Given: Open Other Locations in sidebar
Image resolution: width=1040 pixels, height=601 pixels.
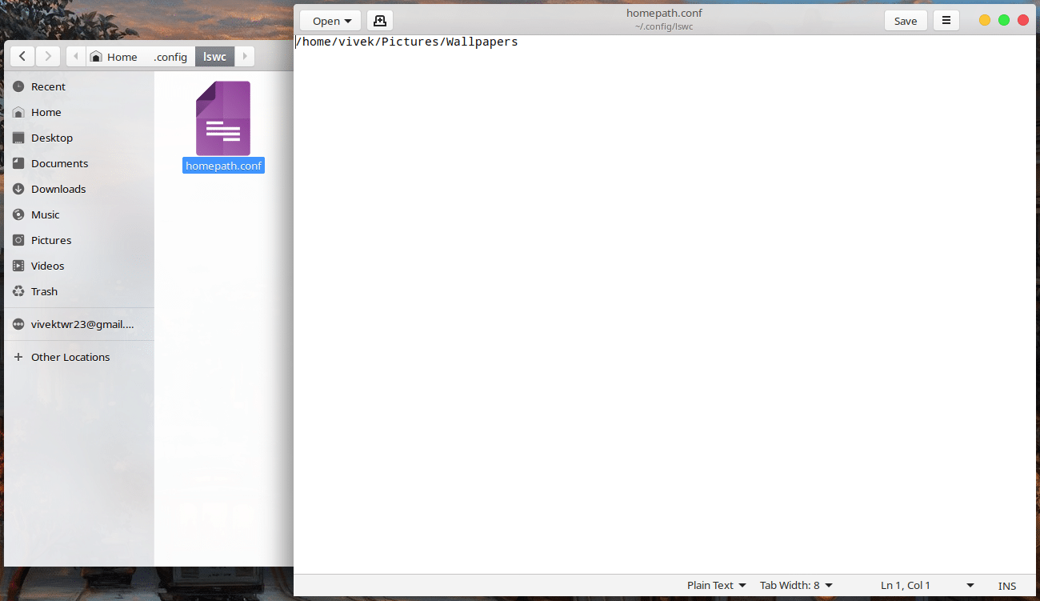Looking at the screenshot, I should [79, 357].
